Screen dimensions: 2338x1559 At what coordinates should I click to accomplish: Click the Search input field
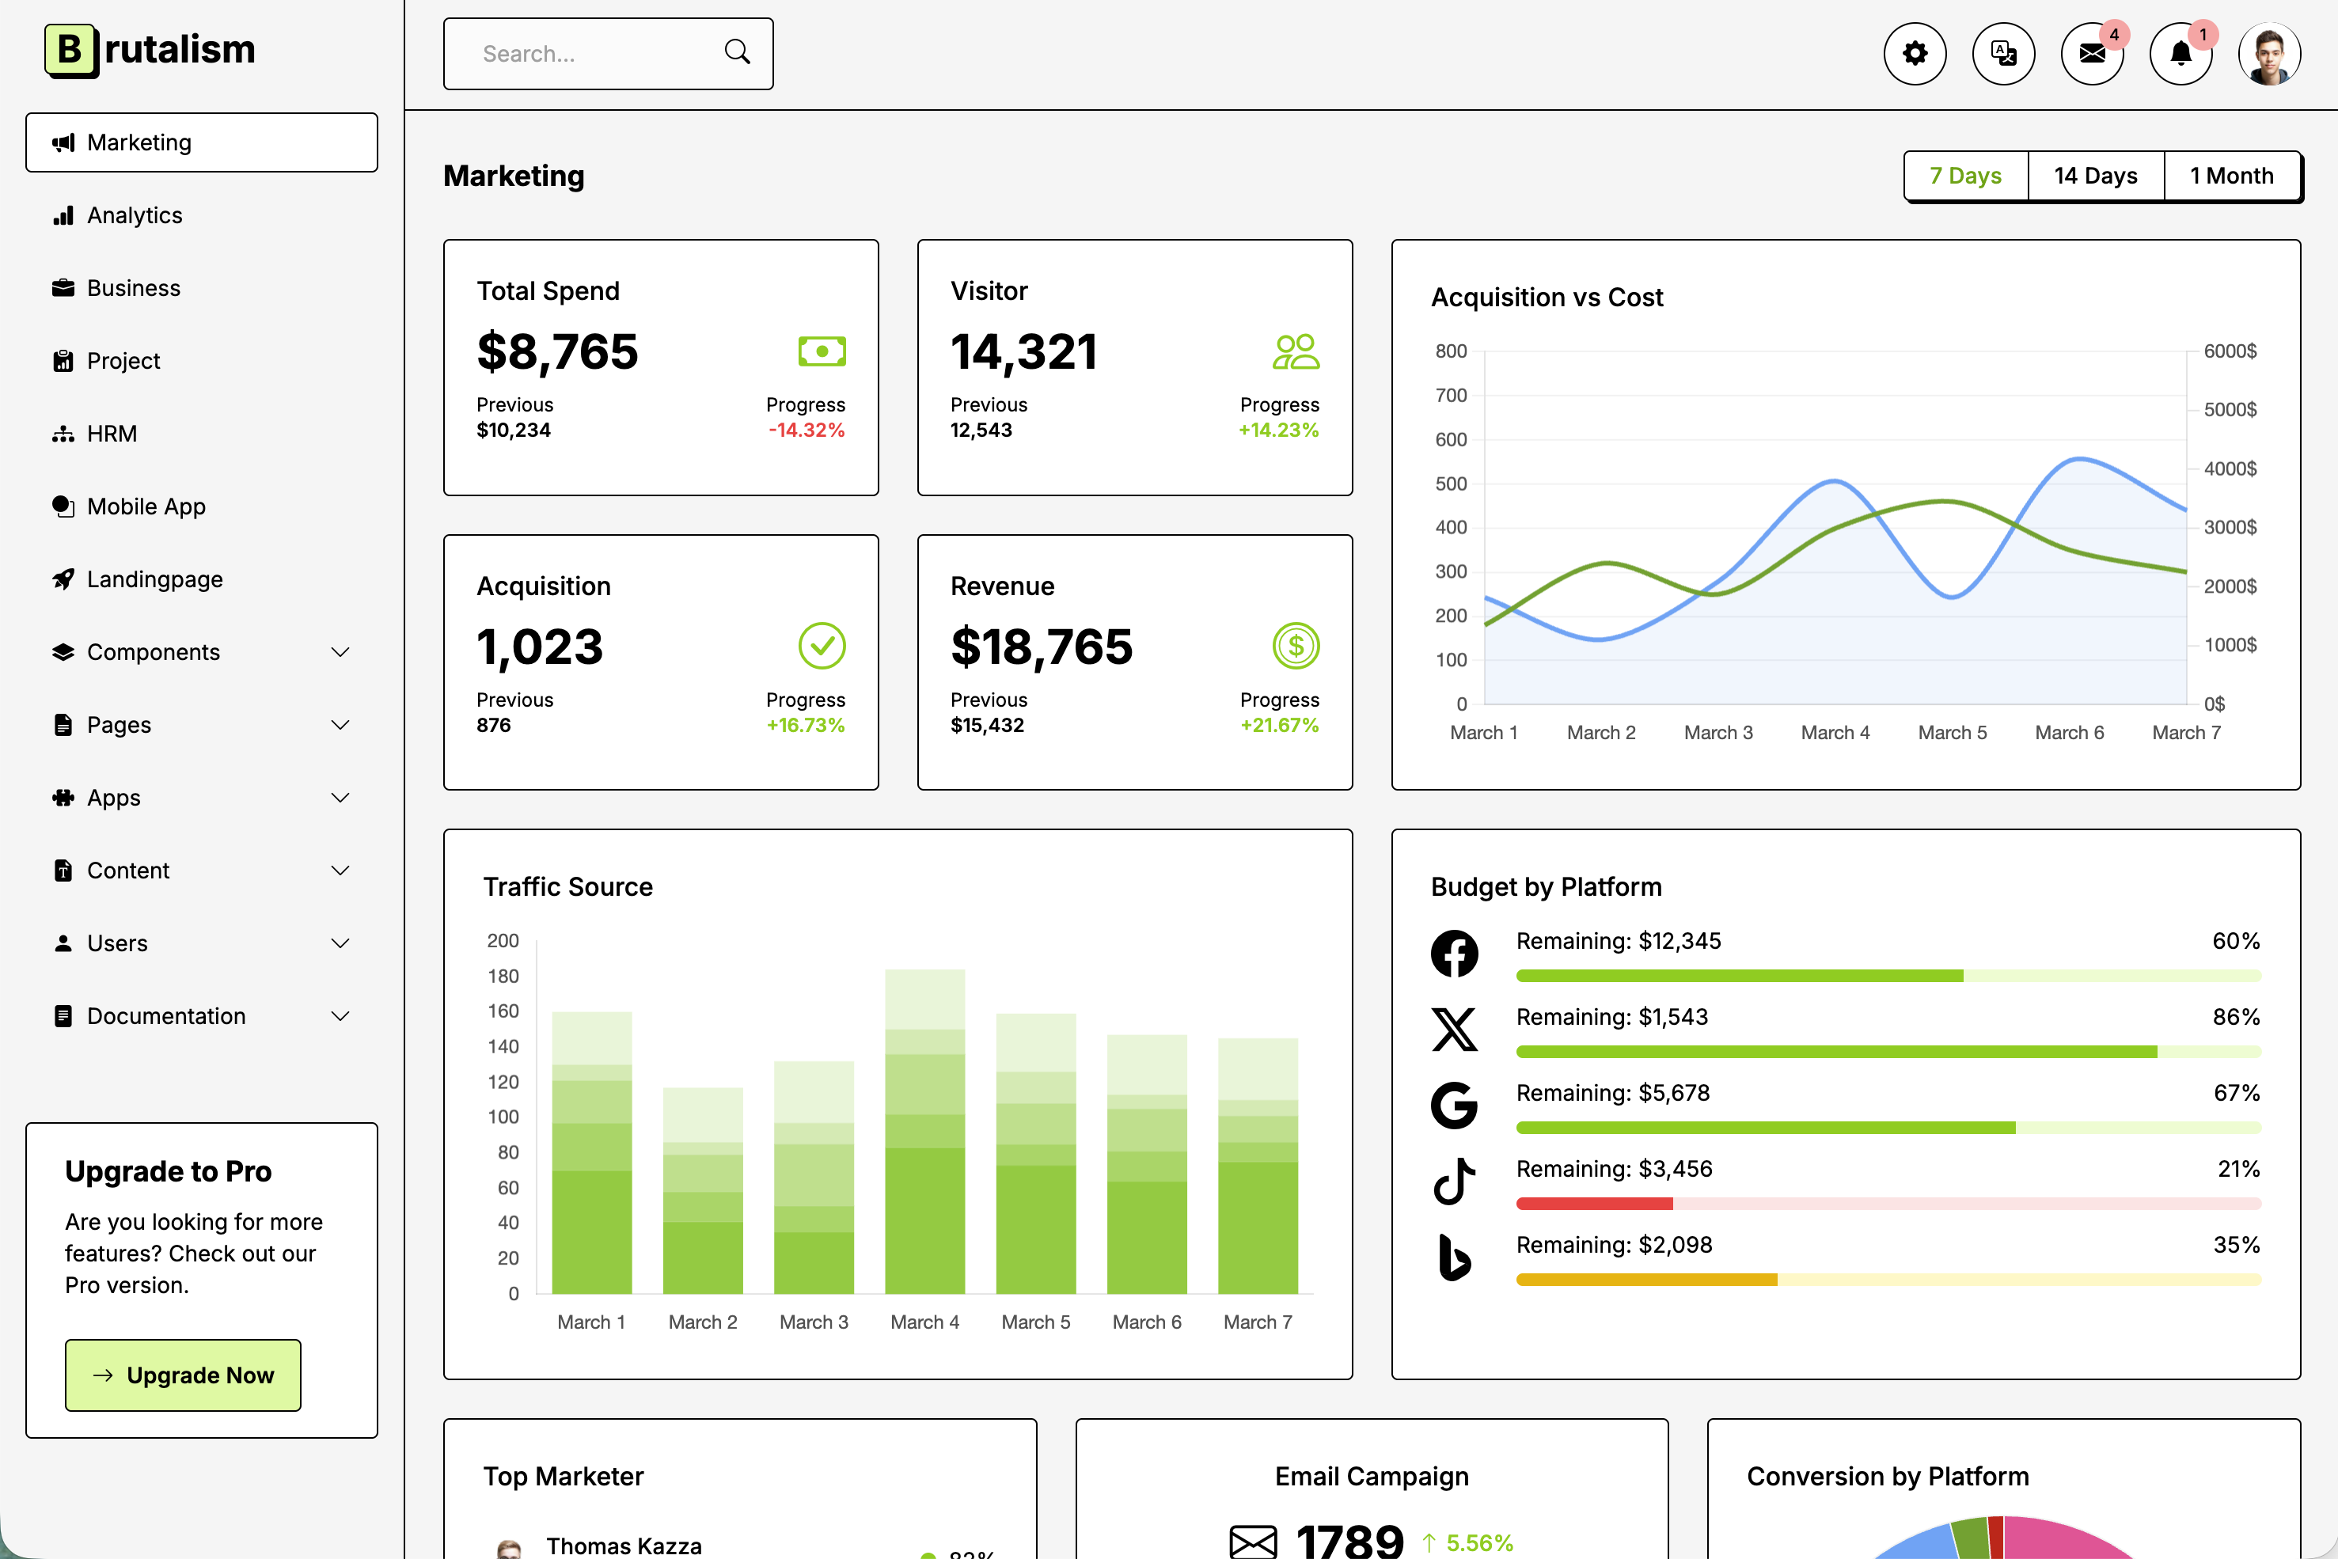click(608, 54)
